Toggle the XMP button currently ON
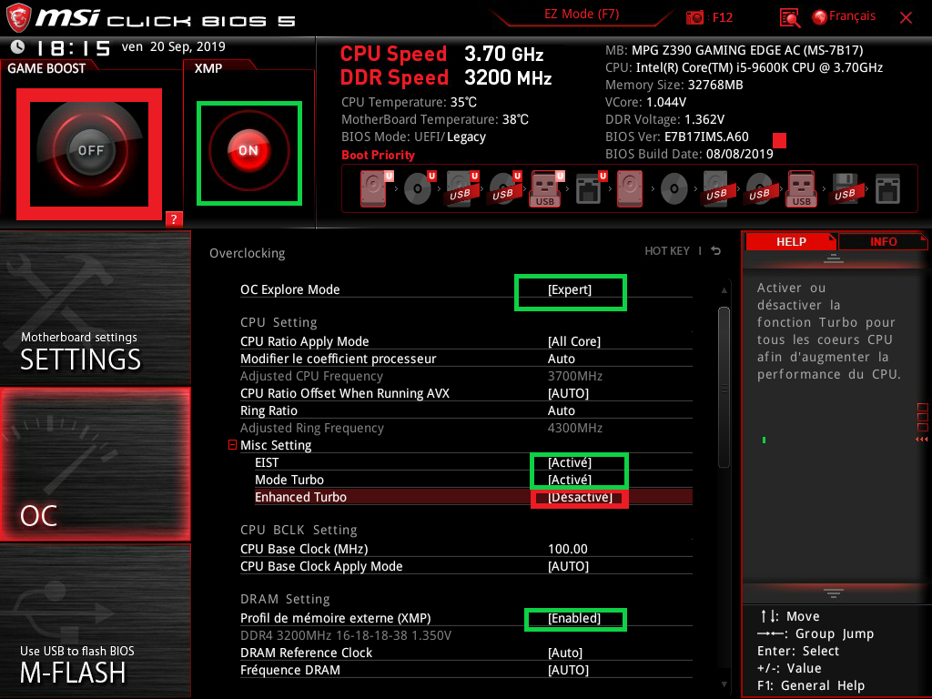The height and width of the screenshot is (699, 932). tap(249, 151)
